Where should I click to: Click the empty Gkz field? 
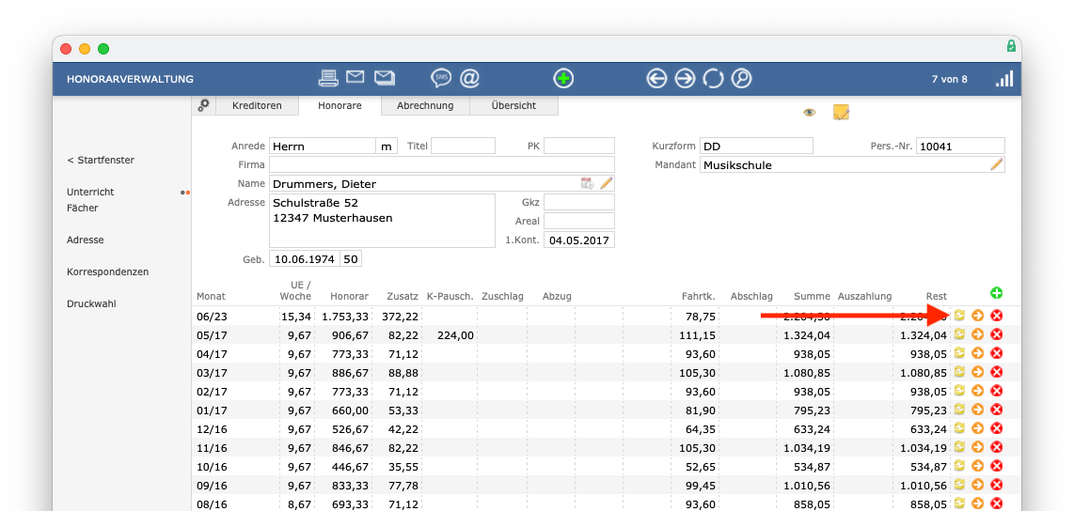pyautogui.click(x=578, y=202)
